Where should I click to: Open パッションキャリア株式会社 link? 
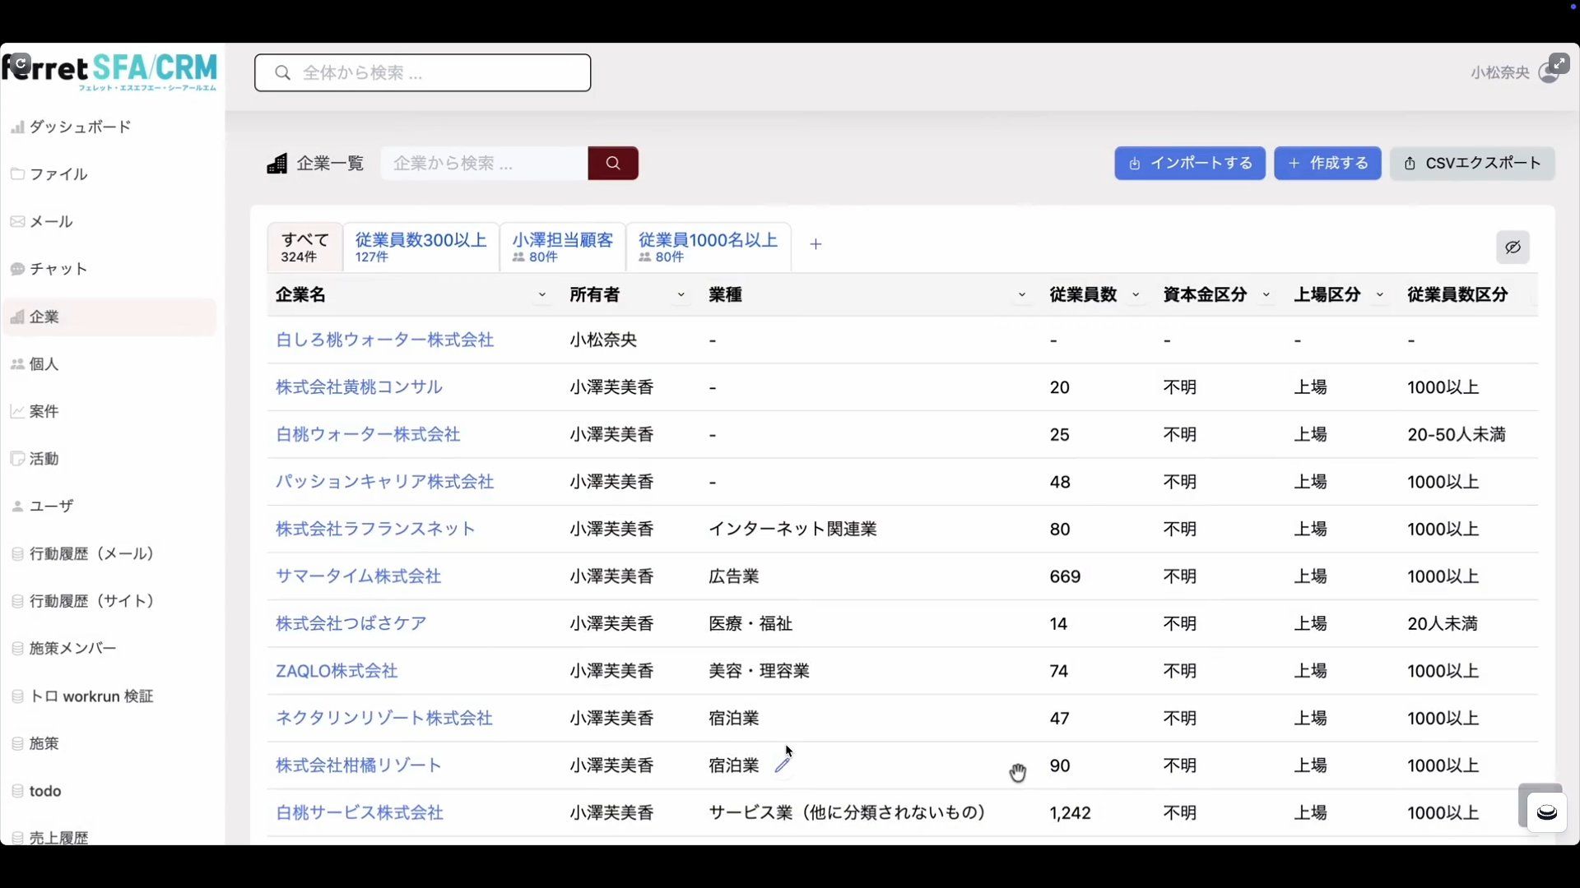point(384,482)
